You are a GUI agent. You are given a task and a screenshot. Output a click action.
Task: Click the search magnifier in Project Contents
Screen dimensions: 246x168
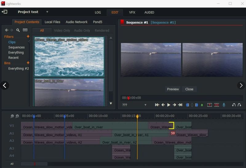(x=18, y=30)
